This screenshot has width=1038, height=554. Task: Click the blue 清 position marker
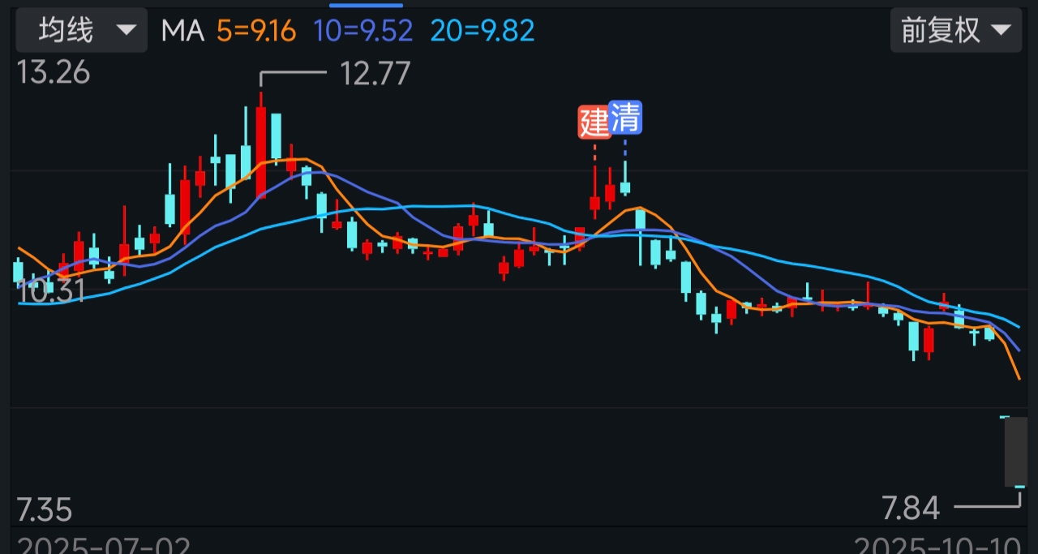click(x=625, y=118)
